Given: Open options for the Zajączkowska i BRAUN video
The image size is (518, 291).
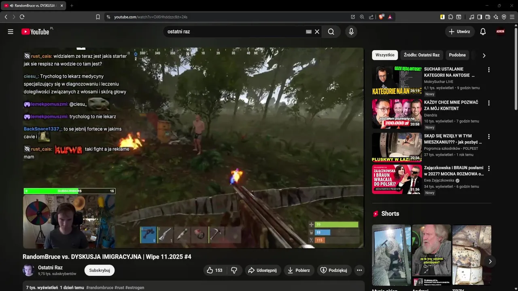Looking at the screenshot, I should click(x=488, y=169).
